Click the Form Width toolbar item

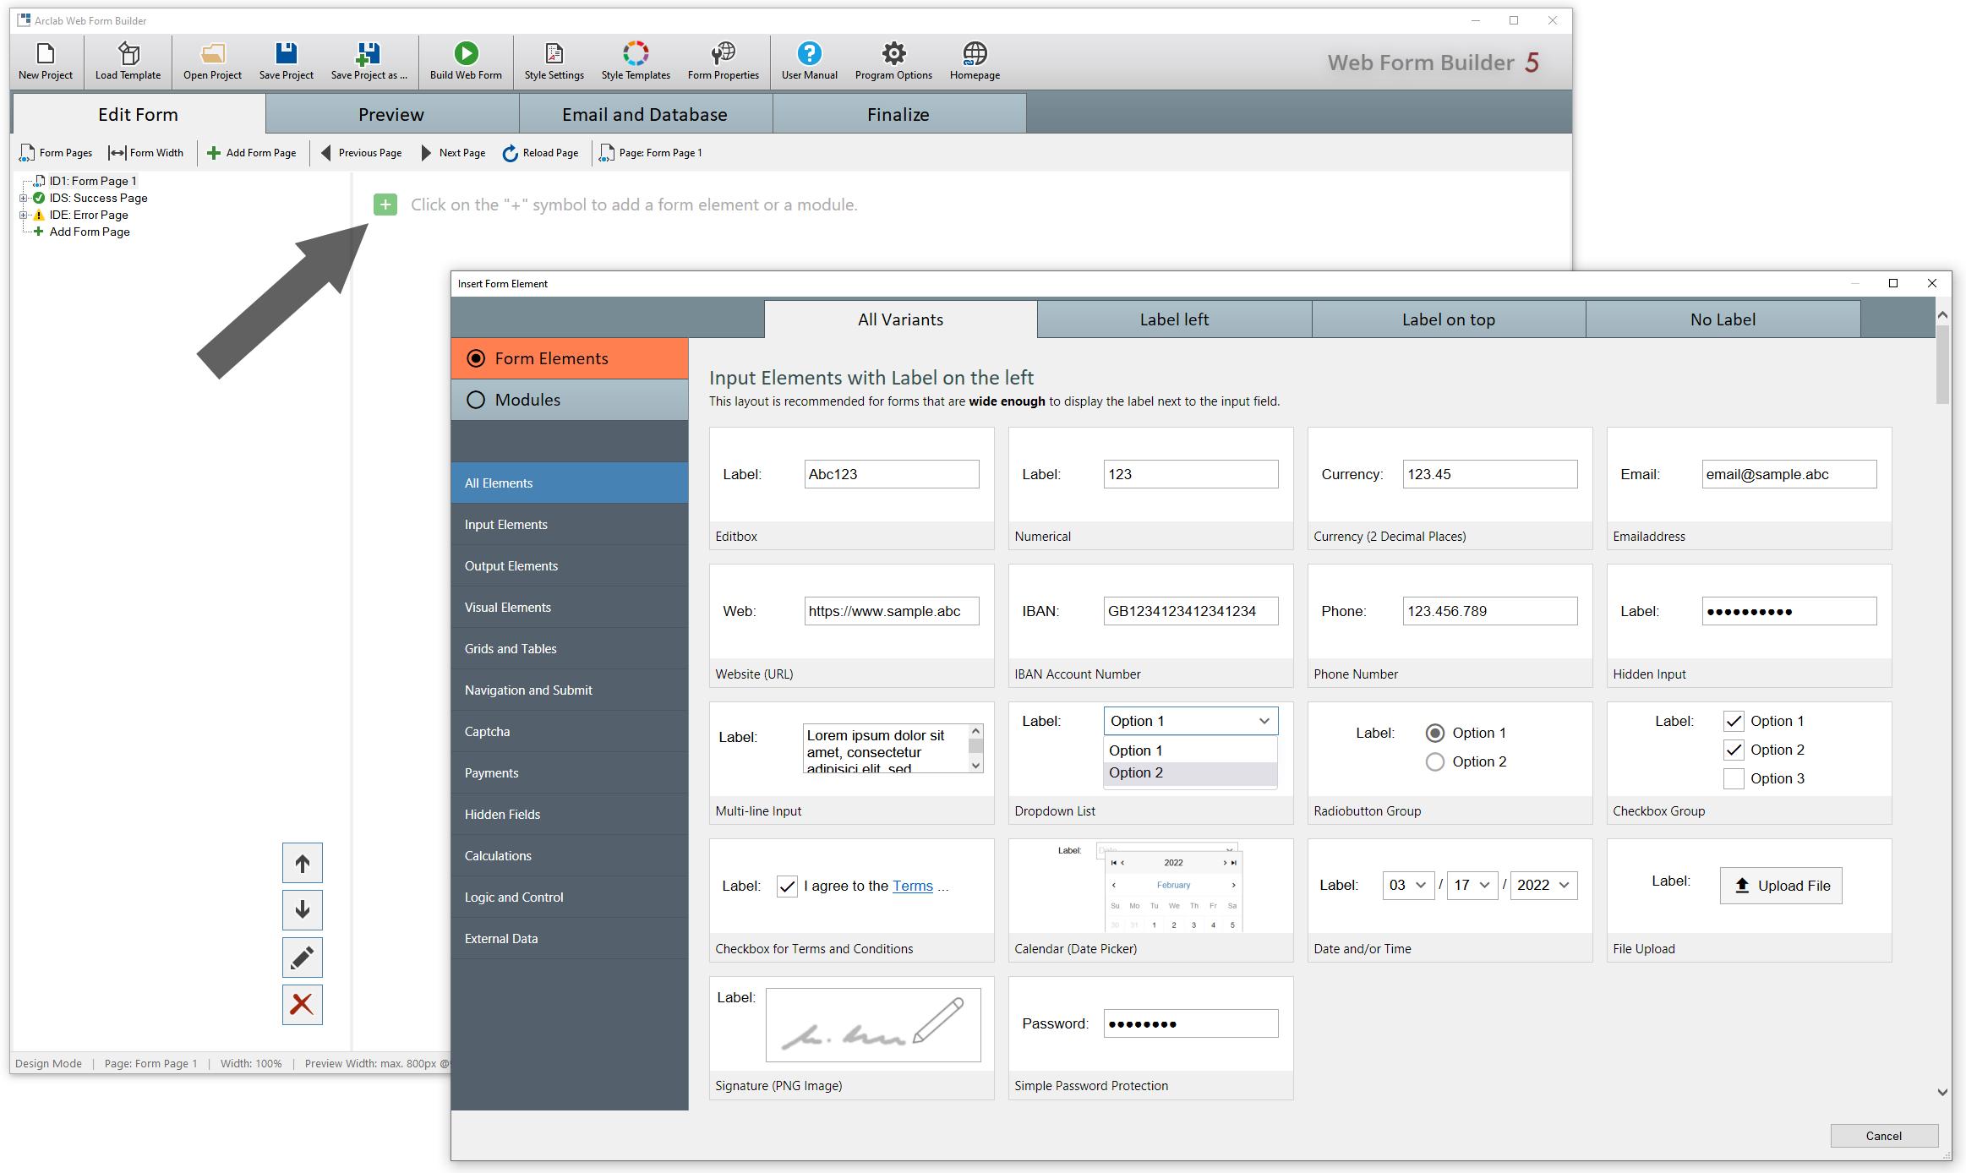tap(146, 153)
